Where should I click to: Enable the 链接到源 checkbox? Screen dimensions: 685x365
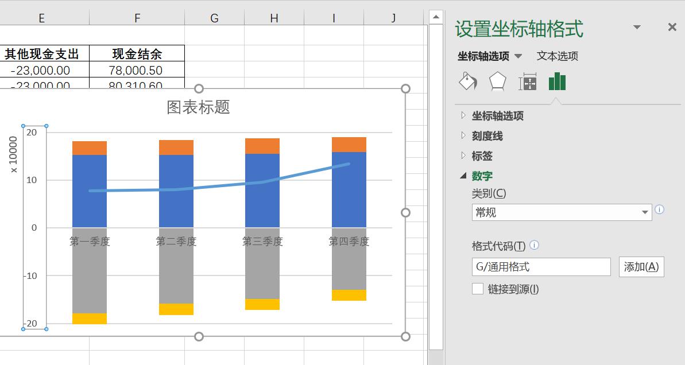point(478,289)
